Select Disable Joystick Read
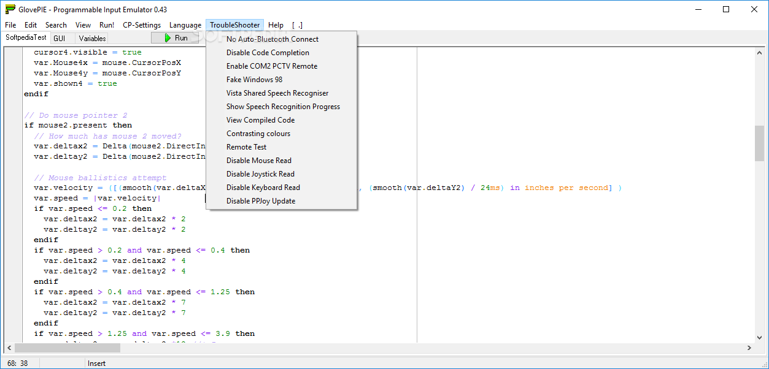Viewport: 769px width, 369px height. (282, 174)
